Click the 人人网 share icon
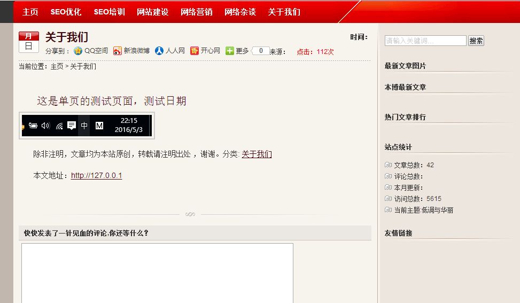This screenshot has height=303, width=520. click(x=159, y=51)
